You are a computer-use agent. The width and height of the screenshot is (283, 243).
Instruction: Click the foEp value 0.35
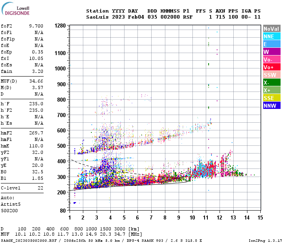pyautogui.click(x=38, y=52)
